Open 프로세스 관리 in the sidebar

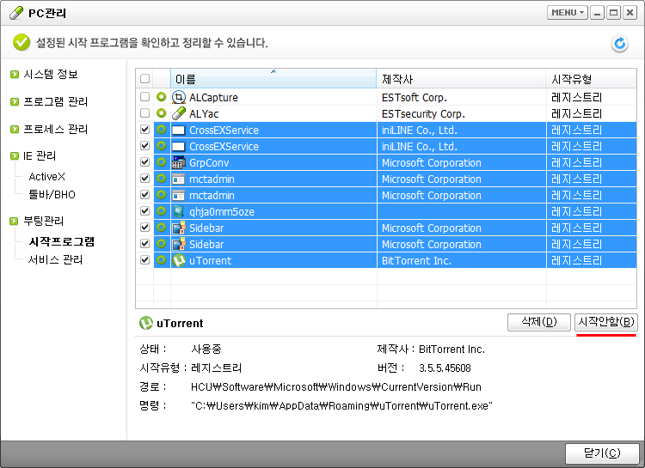[56, 130]
